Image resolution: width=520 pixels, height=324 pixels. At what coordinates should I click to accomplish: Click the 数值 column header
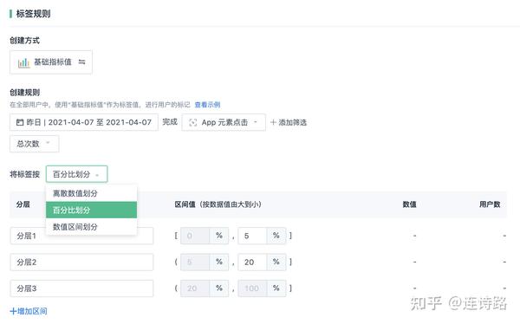[x=409, y=204]
